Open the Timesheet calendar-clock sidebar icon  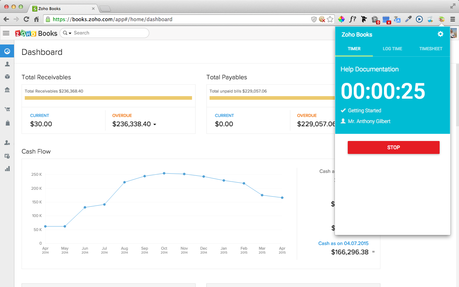(7, 156)
